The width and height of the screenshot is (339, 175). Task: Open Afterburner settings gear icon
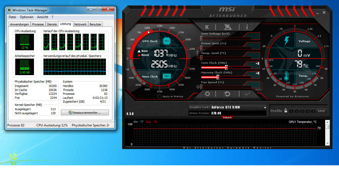tap(208, 94)
